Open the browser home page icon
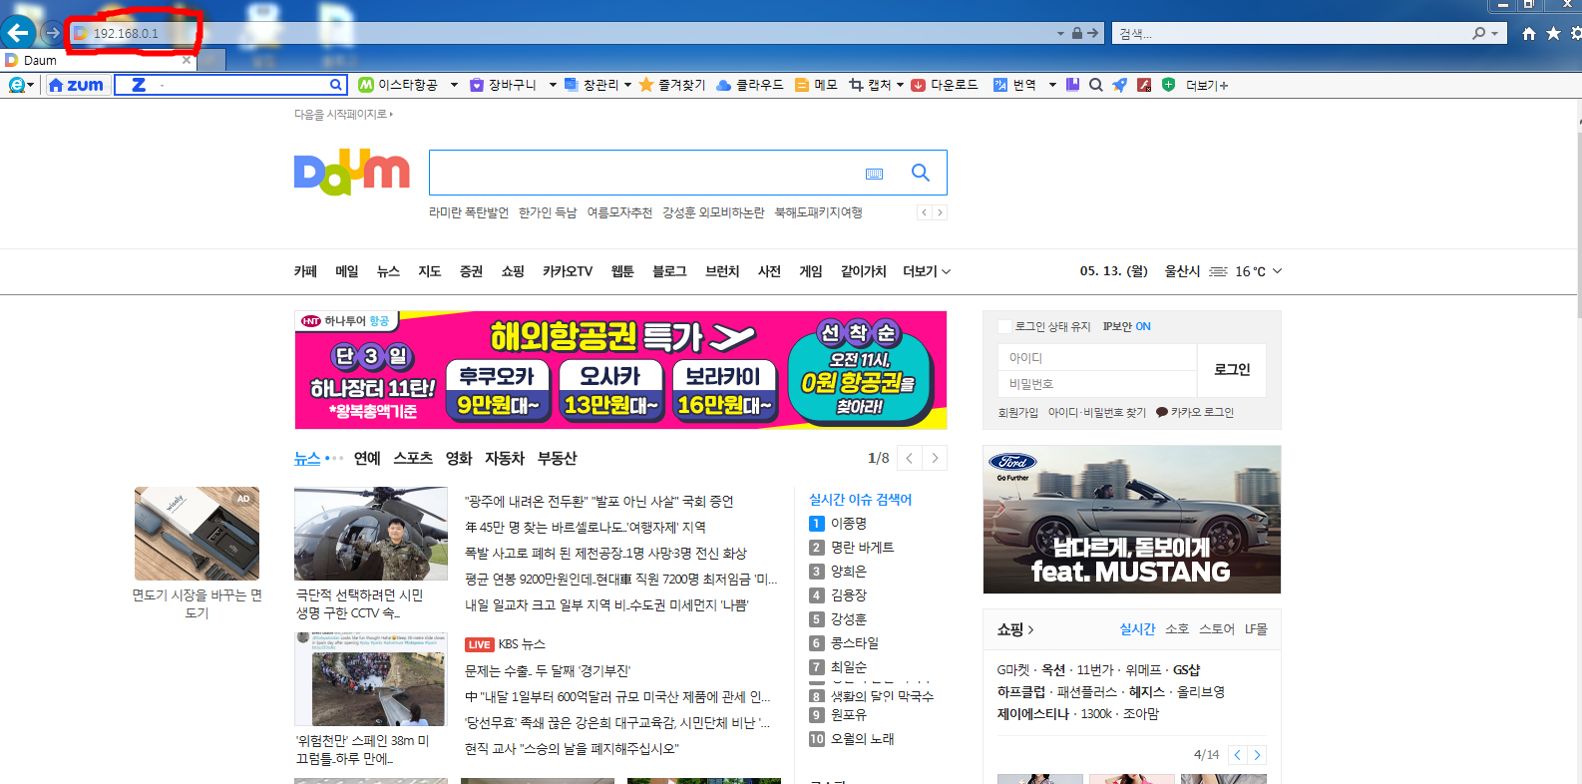1582x784 pixels. 1529,34
